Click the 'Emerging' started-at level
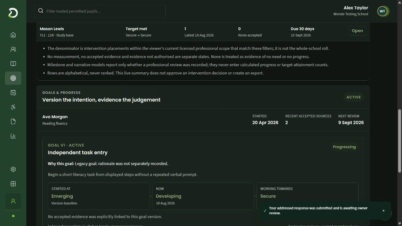The image size is (402, 226). pos(62,196)
